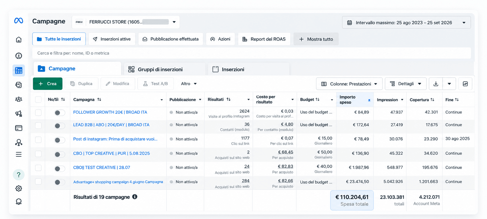Viewport: 487px width, 219px height.
Task: Open the sidebar network hierarchy icon
Action: pyautogui.click(x=19, y=142)
